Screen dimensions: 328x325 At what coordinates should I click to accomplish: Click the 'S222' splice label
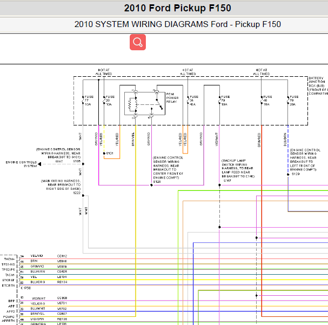[x=77, y=193]
